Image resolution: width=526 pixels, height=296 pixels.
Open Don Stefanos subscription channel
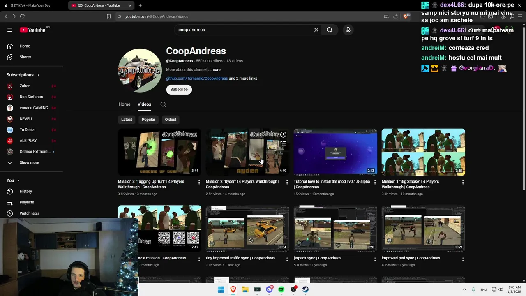tap(32, 97)
